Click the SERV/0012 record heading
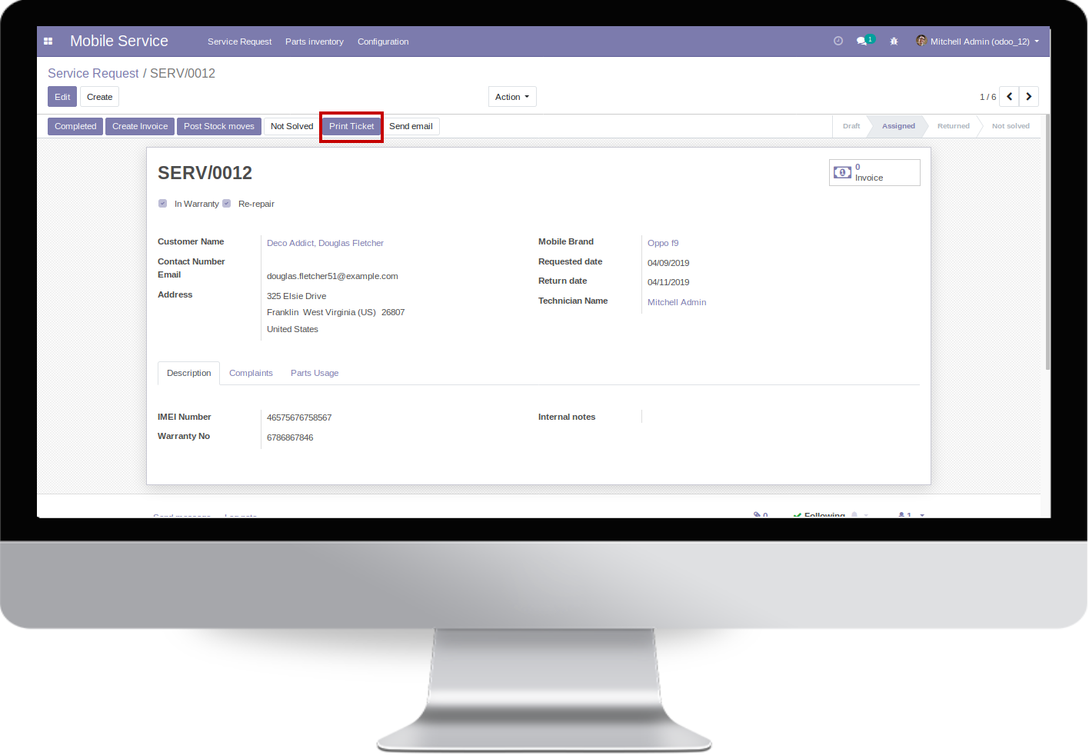Image resolution: width=1089 pixels, height=755 pixels. (205, 173)
